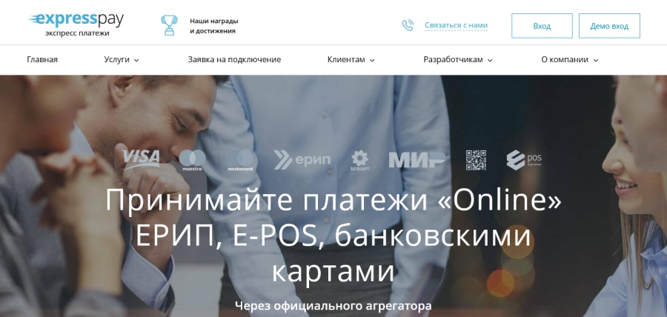Click the Mastercard logo
The height and width of the screenshot is (317, 667).
tap(240, 161)
